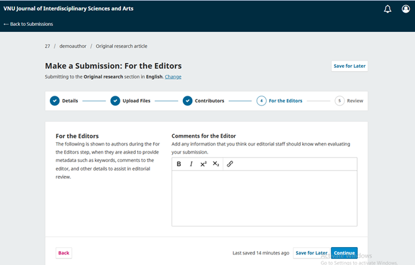The width and height of the screenshot is (415, 265).
Task: Click the top Save for Later button
Action: 349,66
